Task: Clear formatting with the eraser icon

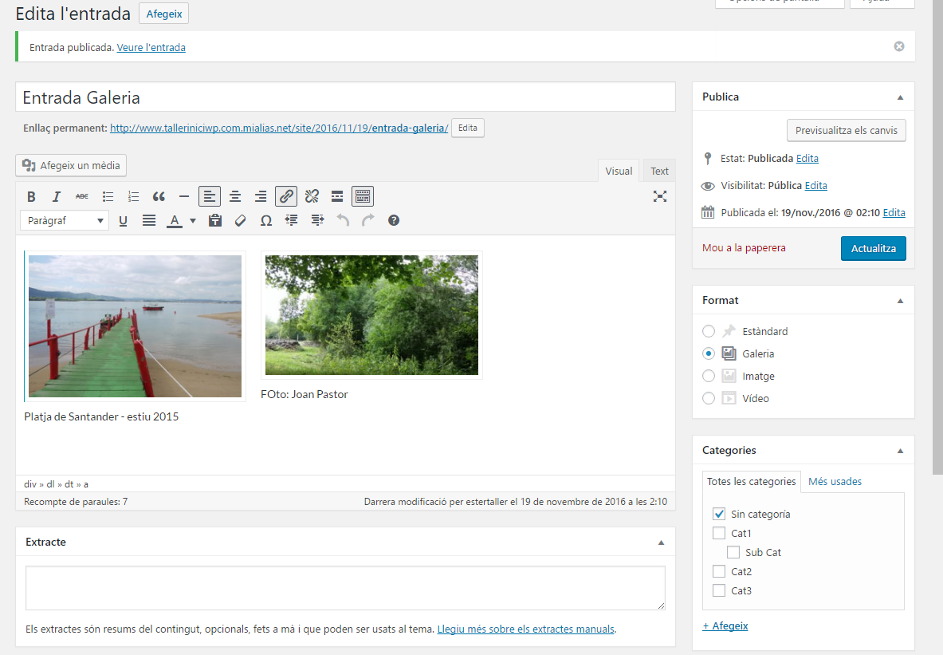Action: (x=241, y=220)
